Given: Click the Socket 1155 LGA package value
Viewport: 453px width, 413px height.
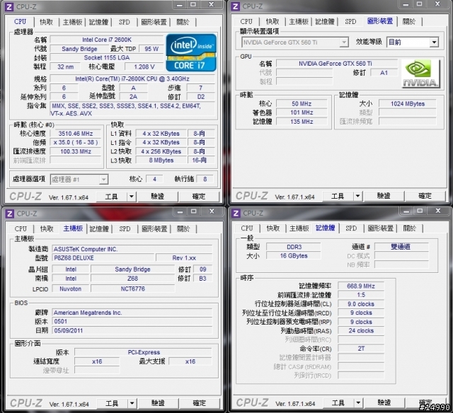Looking at the screenshot, I should pos(107,58).
